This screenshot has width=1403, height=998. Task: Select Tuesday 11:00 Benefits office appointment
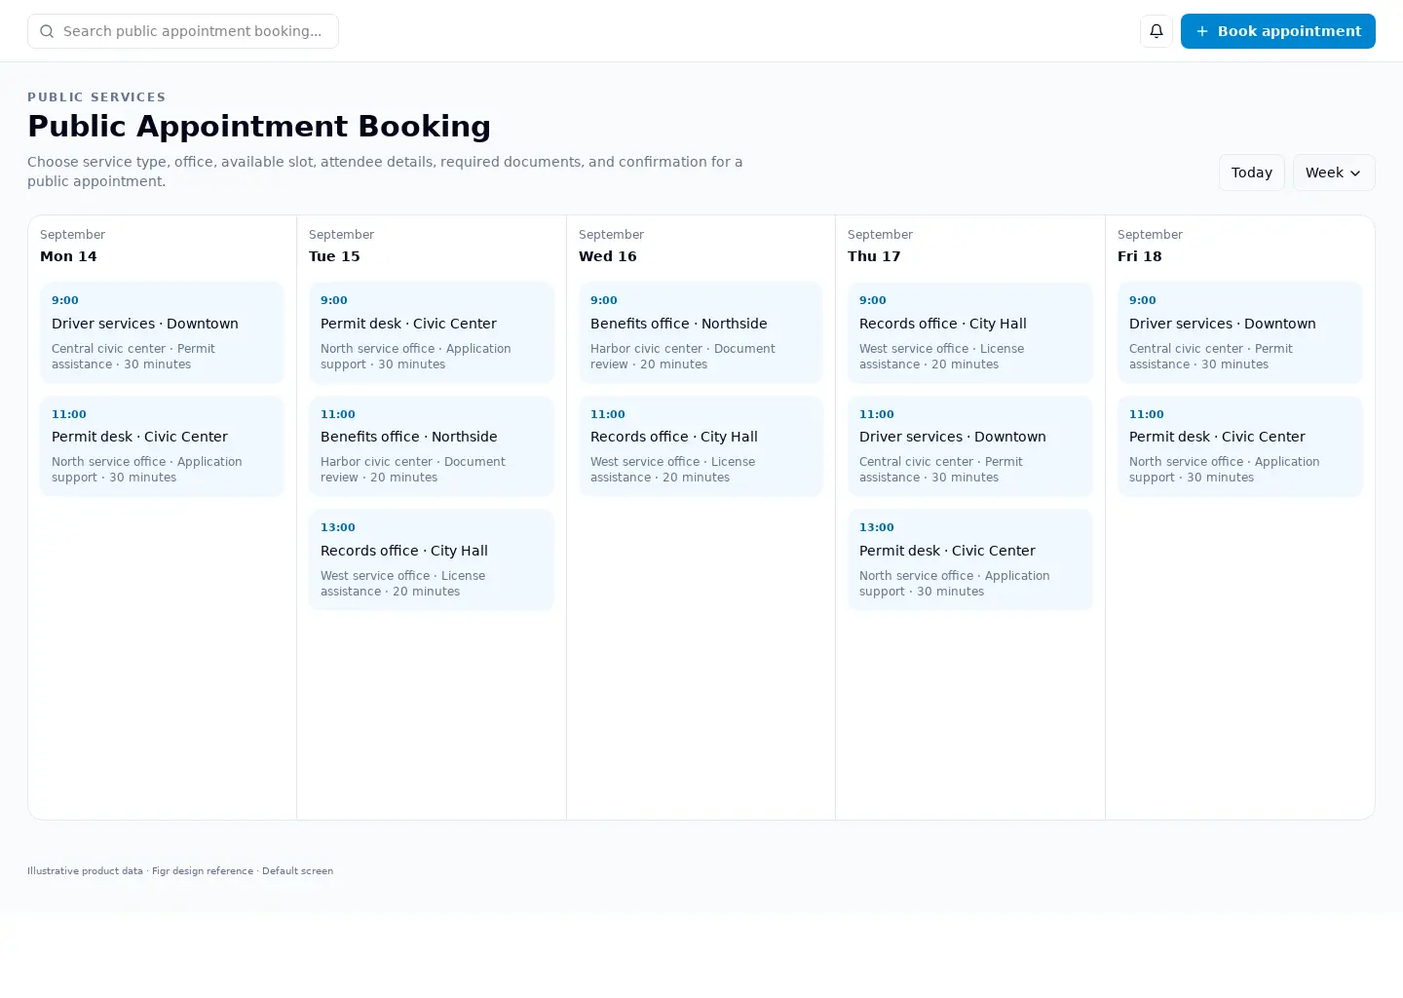432,446
